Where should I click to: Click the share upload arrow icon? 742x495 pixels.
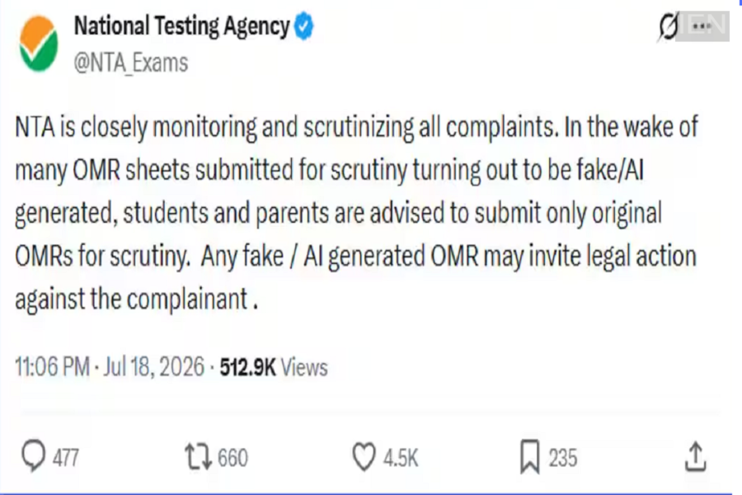coord(695,456)
